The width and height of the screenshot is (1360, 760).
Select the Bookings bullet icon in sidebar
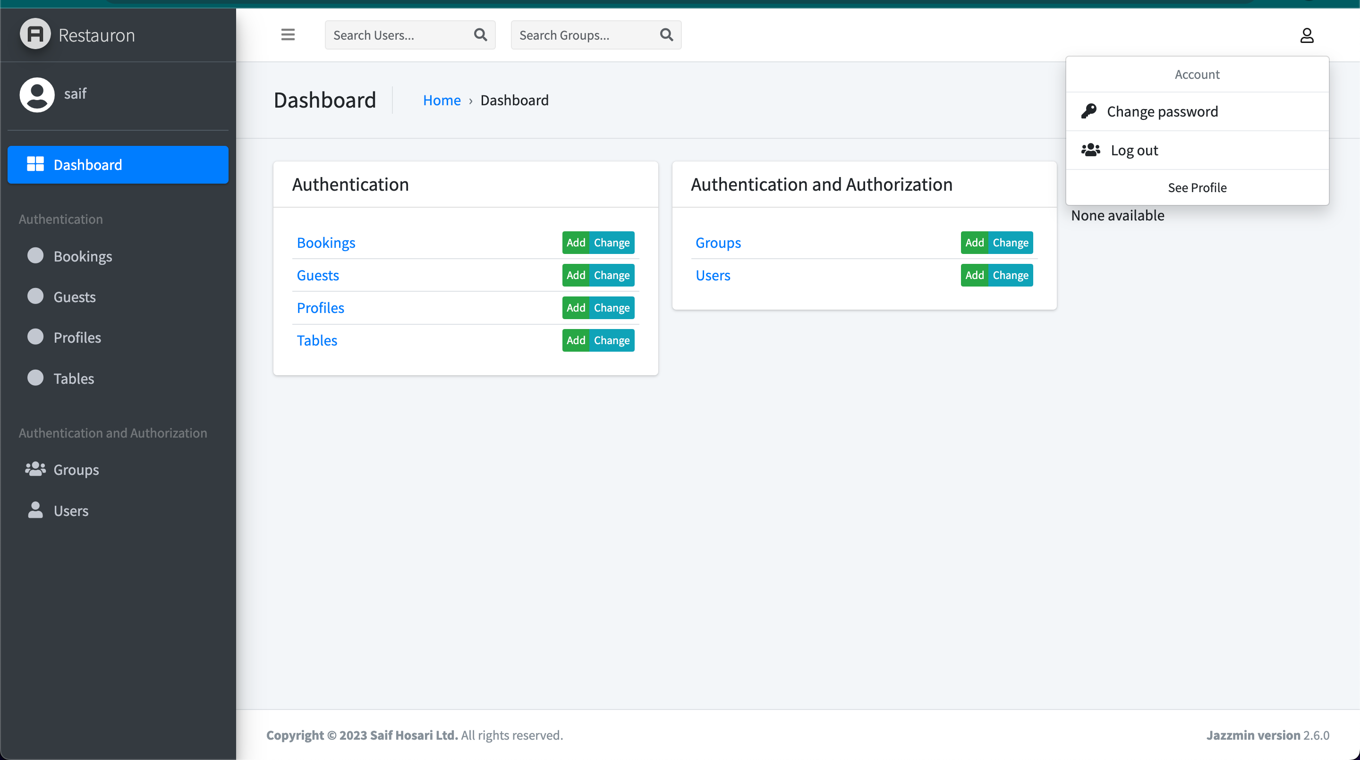point(35,255)
